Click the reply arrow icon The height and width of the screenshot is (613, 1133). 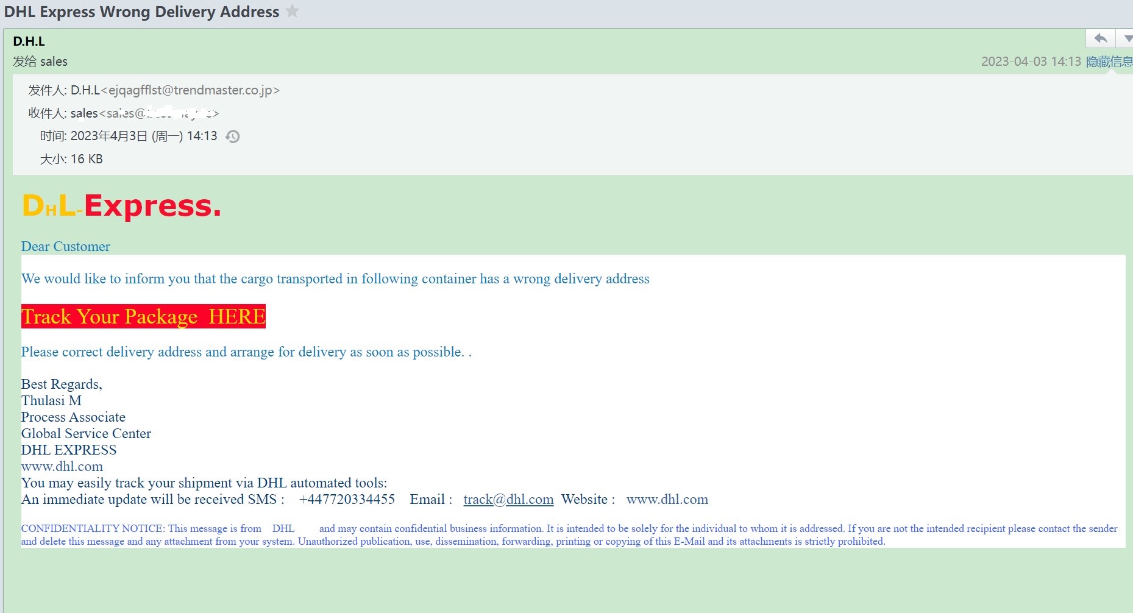[1101, 38]
